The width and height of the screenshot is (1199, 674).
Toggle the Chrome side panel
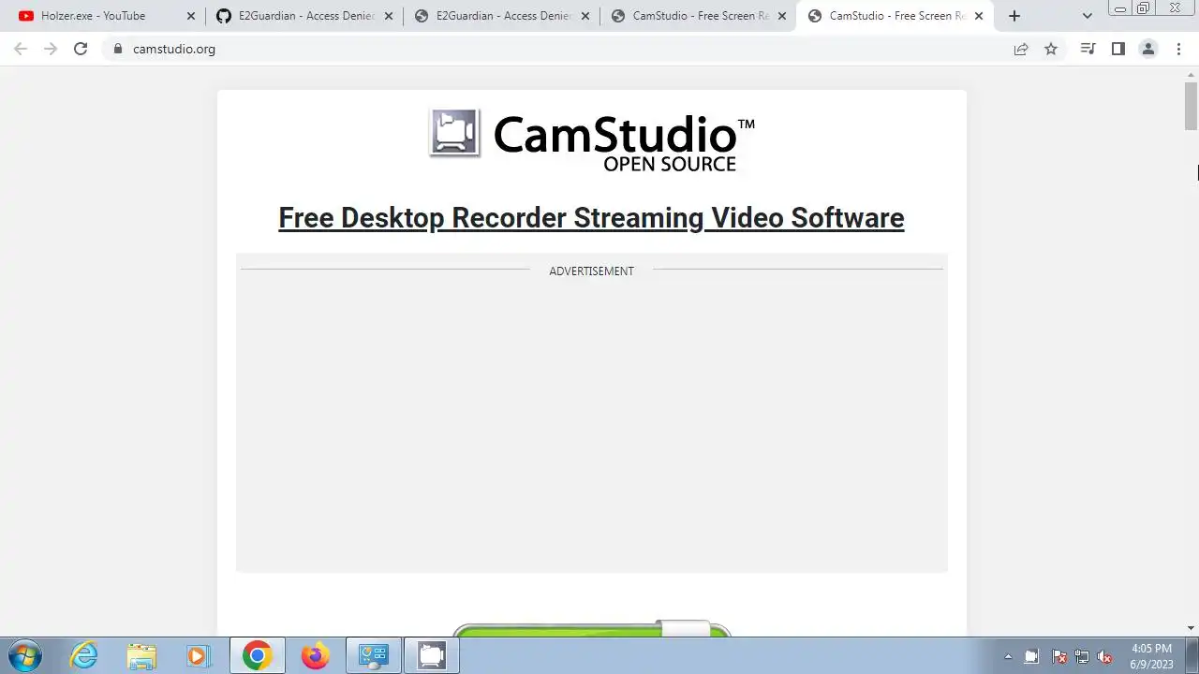pos(1118,49)
